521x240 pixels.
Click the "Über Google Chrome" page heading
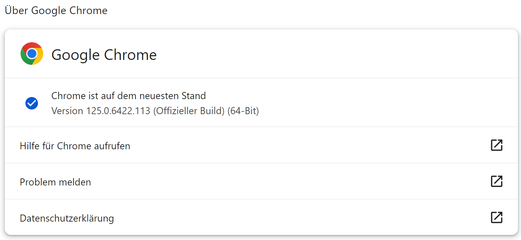[x=56, y=10]
